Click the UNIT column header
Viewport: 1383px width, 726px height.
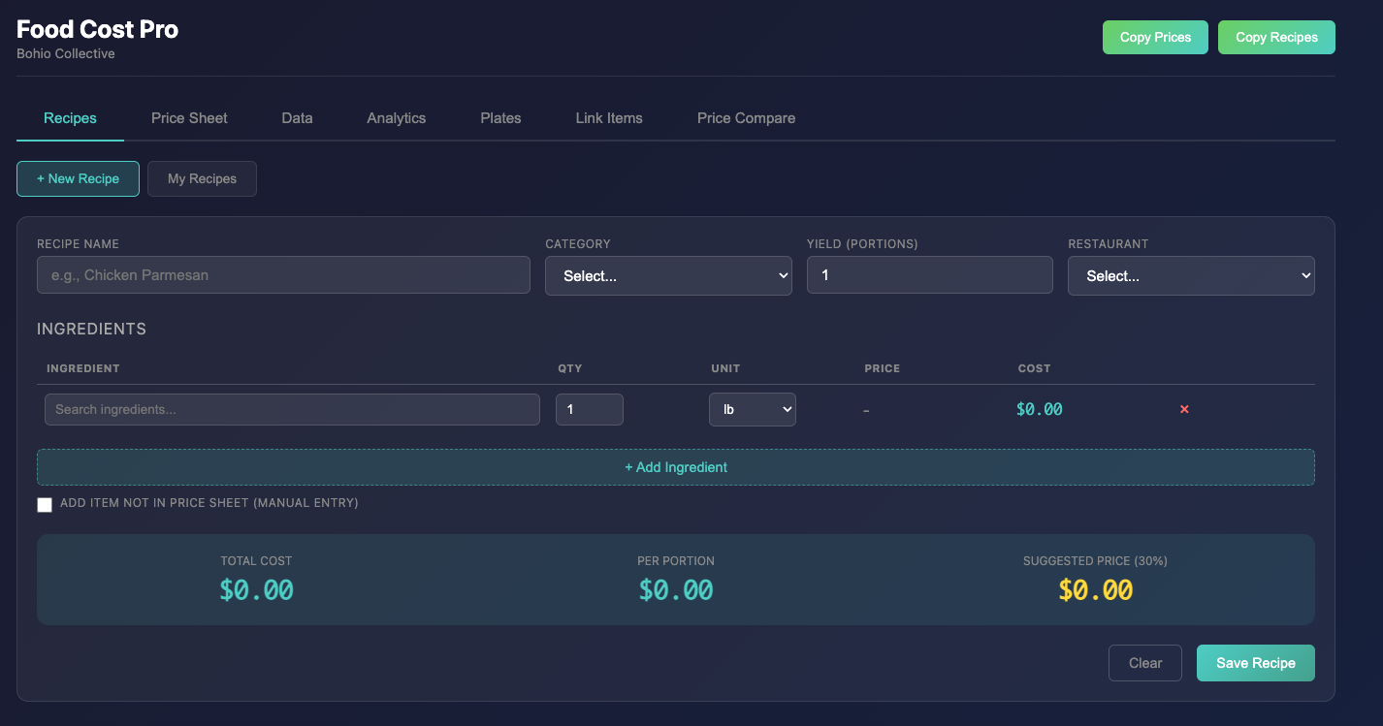[725, 368]
